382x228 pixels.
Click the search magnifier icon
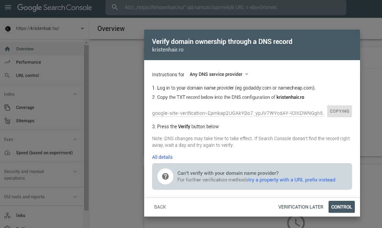coord(115,8)
